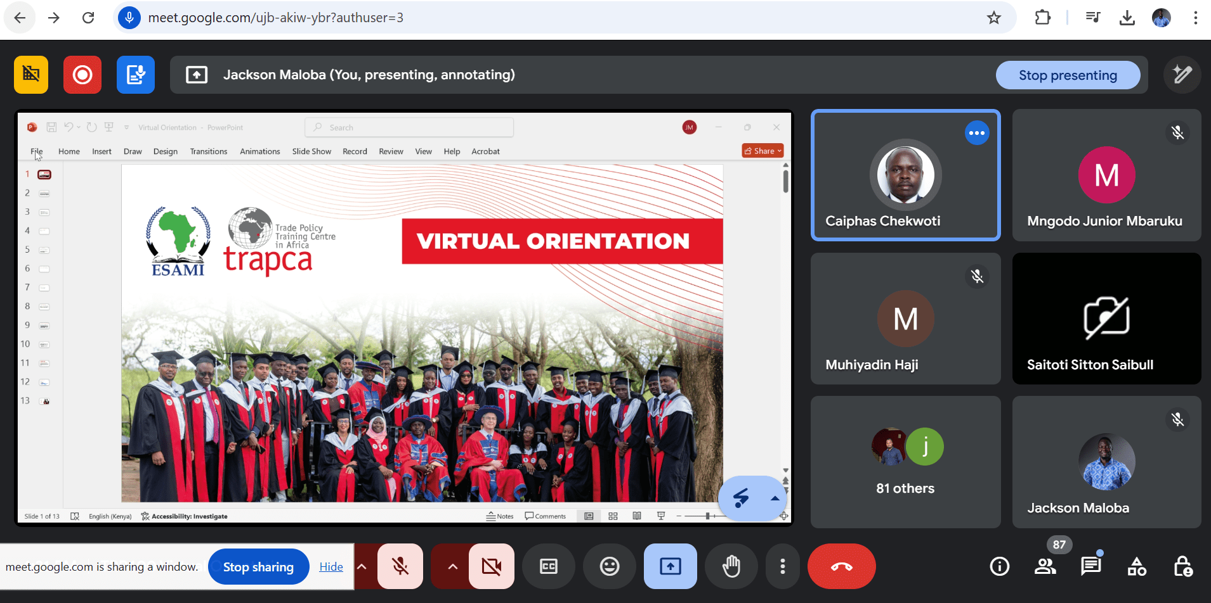1211x603 pixels.
Task: Open more options three-dot menu
Action: point(782,566)
